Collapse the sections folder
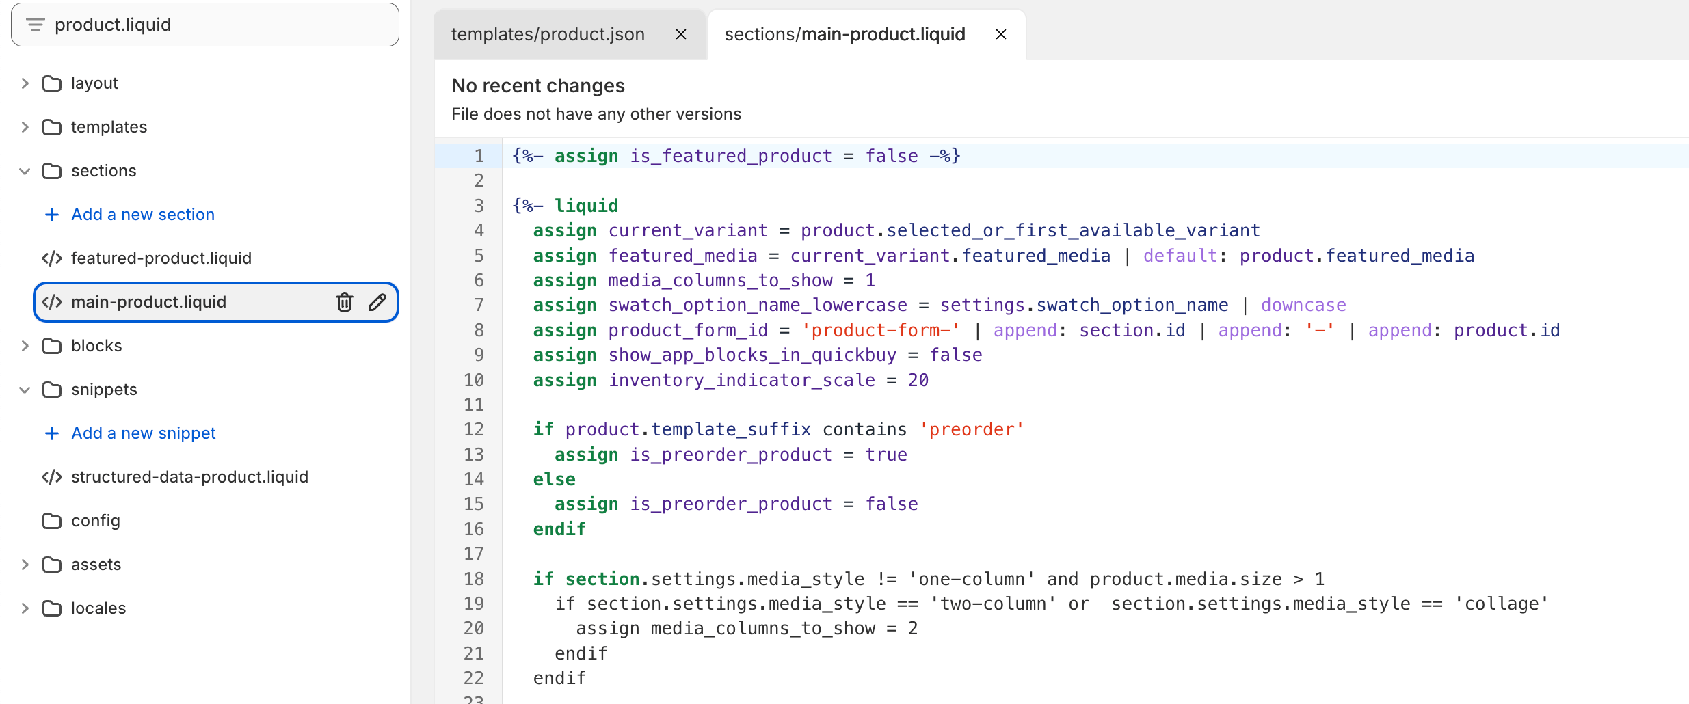Screen dimensions: 1689x704 [25, 170]
